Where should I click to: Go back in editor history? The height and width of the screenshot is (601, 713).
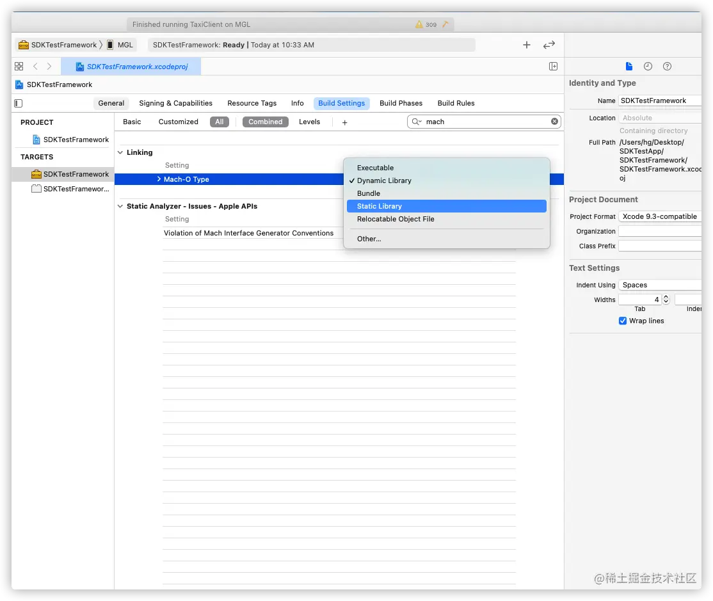(35, 67)
